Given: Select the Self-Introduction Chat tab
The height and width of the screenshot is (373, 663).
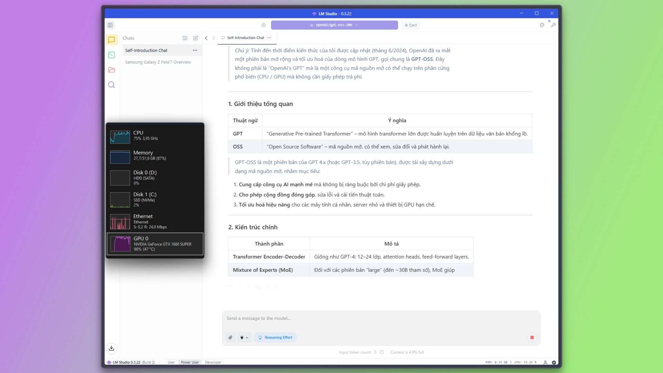Looking at the screenshot, I should tap(245, 38).
